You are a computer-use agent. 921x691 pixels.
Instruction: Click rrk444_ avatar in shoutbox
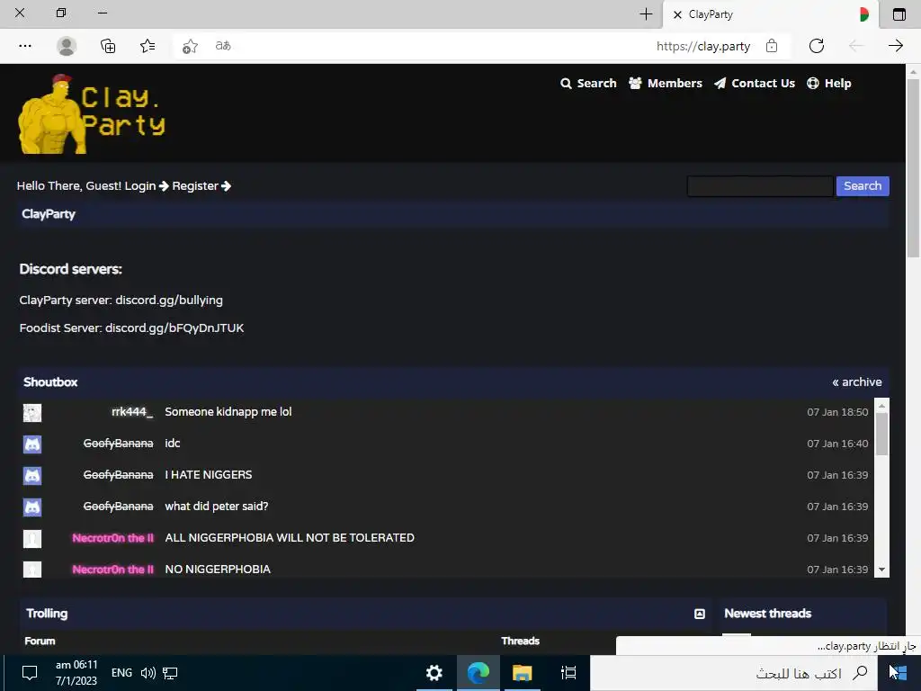(32, 412)
